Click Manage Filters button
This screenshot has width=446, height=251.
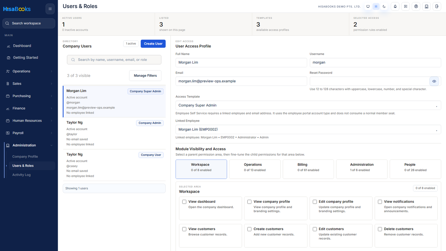click(x=145, y=76)
